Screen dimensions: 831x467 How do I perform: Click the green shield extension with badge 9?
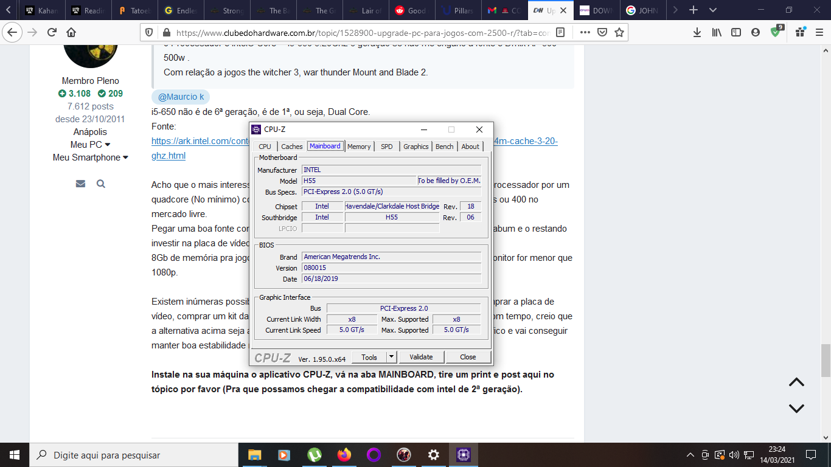(777, 31)
